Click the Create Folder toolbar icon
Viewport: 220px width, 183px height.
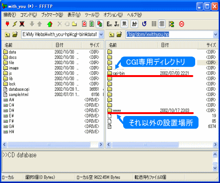click(x=74, y=24)
